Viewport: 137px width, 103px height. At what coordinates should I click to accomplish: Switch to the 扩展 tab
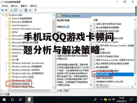click(59, 91)
